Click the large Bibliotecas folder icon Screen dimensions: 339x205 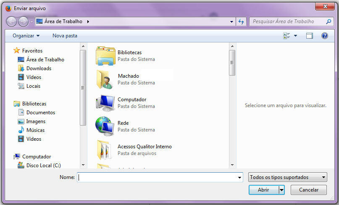pyautogui.click(x=105, y=55)
